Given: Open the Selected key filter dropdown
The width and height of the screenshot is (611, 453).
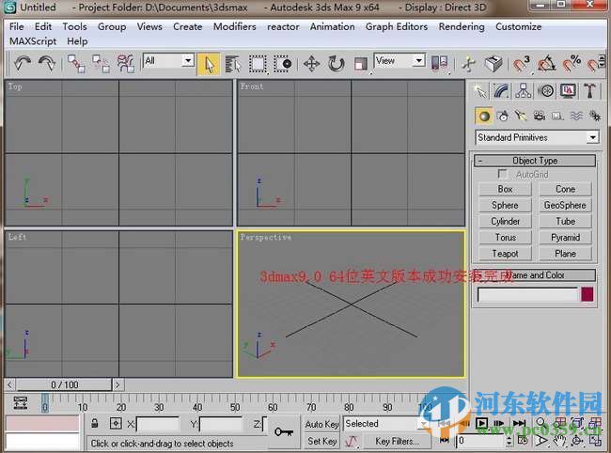Looking at the screenshot, I should 385,424.
